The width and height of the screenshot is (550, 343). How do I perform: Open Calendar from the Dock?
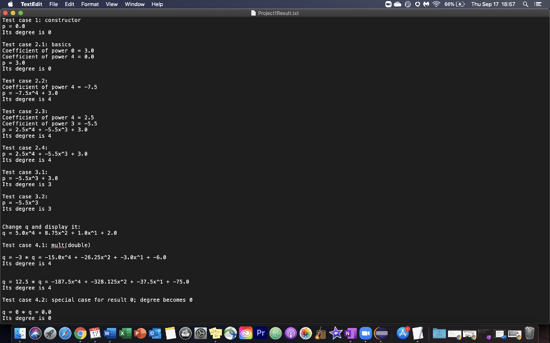(x=95, y=333)
